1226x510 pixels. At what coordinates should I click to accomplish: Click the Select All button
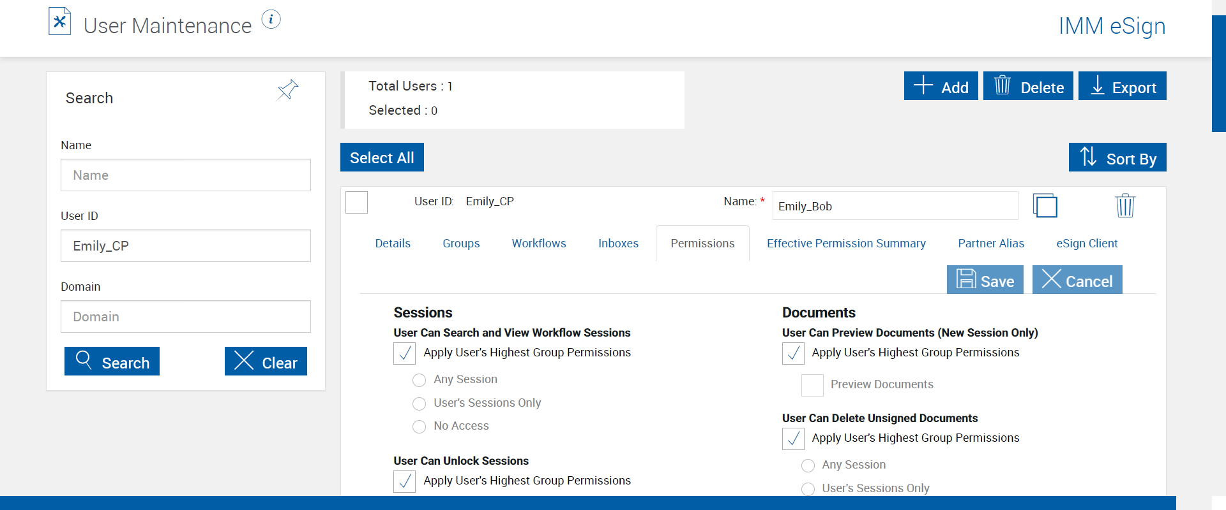[382, 157]
